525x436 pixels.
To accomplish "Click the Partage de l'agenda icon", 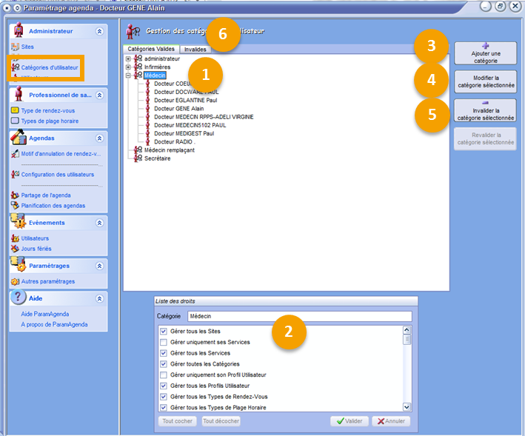I will click(15, 195).
